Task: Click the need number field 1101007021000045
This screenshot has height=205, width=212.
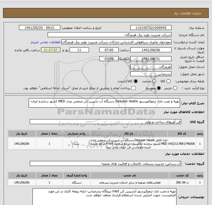Action: (151, 28)
